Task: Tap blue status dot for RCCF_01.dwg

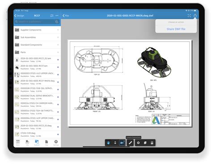Action: coord(58,127)
